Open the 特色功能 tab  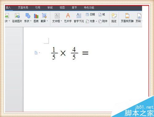pyautogui.click(x=89, y=7)
